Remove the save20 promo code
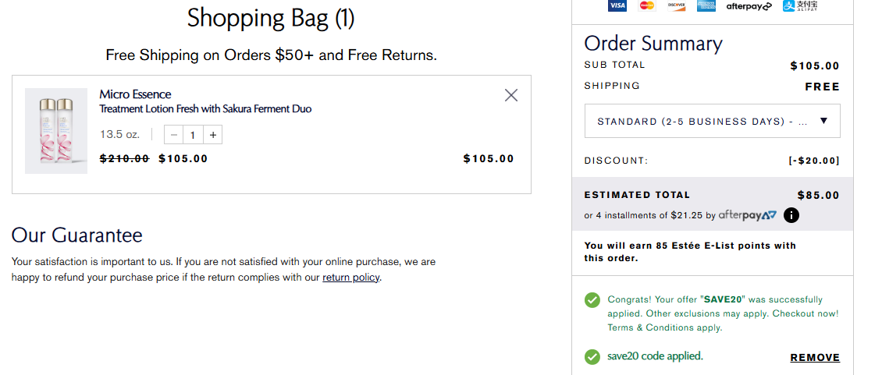The height and width of the screenshot is (375, 882). (815, 358)
